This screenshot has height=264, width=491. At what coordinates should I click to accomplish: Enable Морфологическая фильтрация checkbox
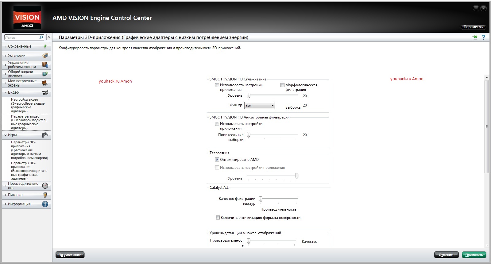(282, 85)
